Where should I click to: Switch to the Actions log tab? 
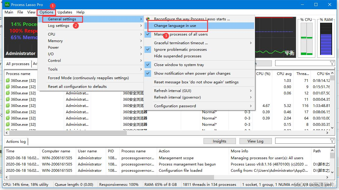click(x=16, y=142)
